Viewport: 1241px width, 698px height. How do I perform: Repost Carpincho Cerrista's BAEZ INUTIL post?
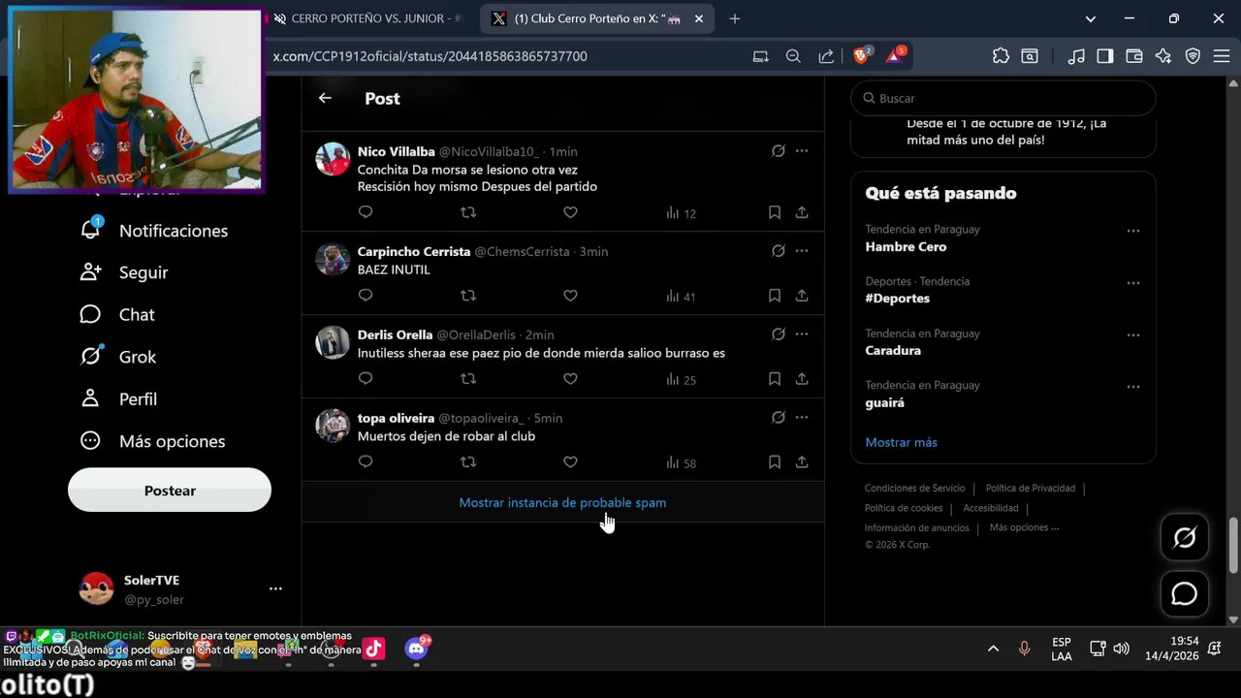tap(468, 296)
